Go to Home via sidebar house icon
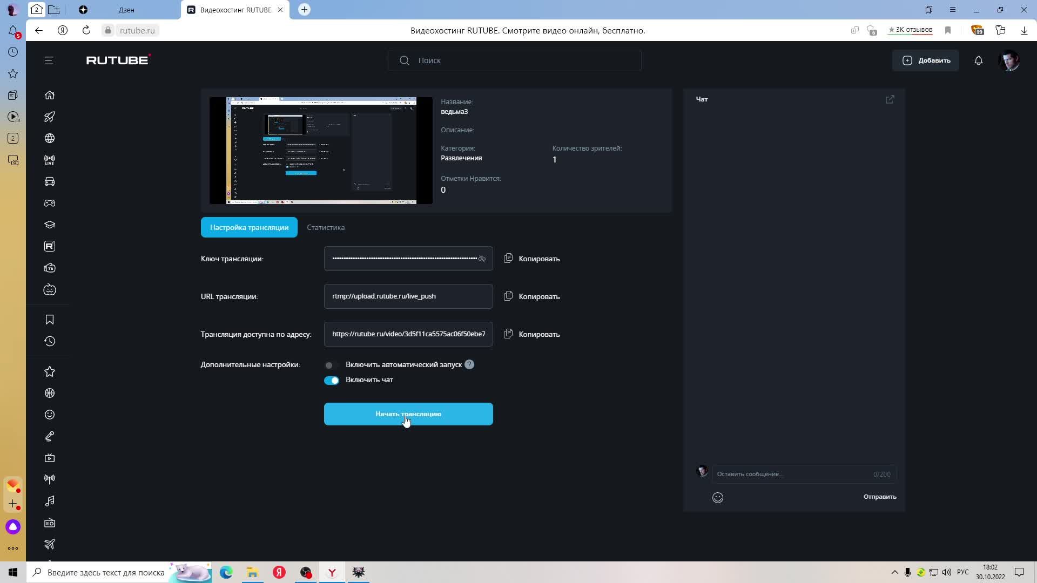 pos(50,95)
